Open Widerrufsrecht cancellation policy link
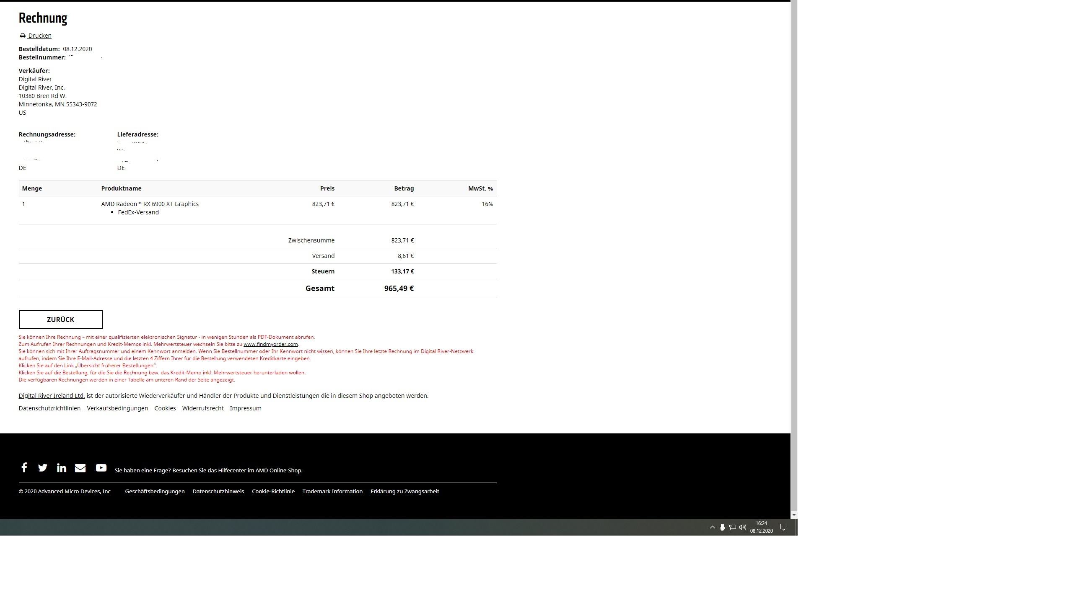 coord(203,408)
